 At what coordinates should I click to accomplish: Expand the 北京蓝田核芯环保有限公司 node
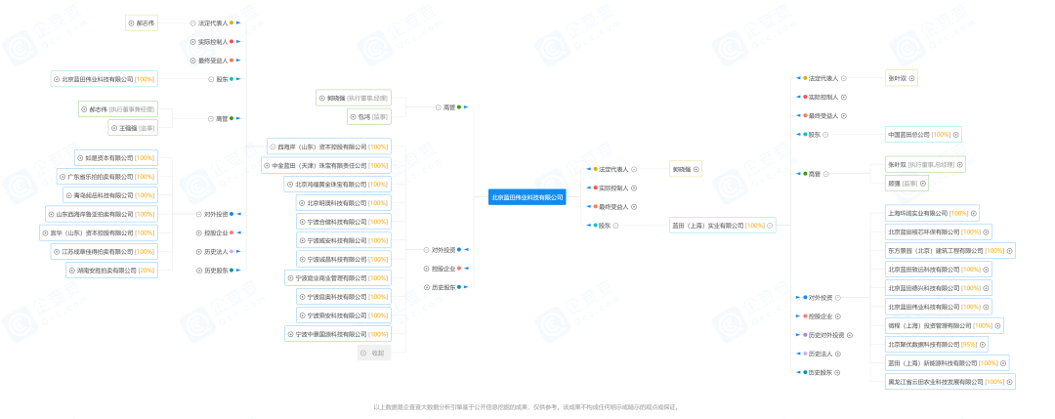tap(986, 232)
